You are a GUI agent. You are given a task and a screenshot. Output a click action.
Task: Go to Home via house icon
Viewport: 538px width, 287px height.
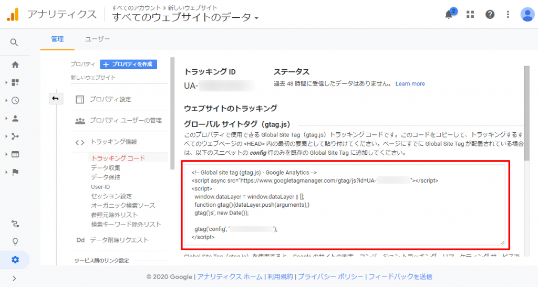tap(15, 65)
